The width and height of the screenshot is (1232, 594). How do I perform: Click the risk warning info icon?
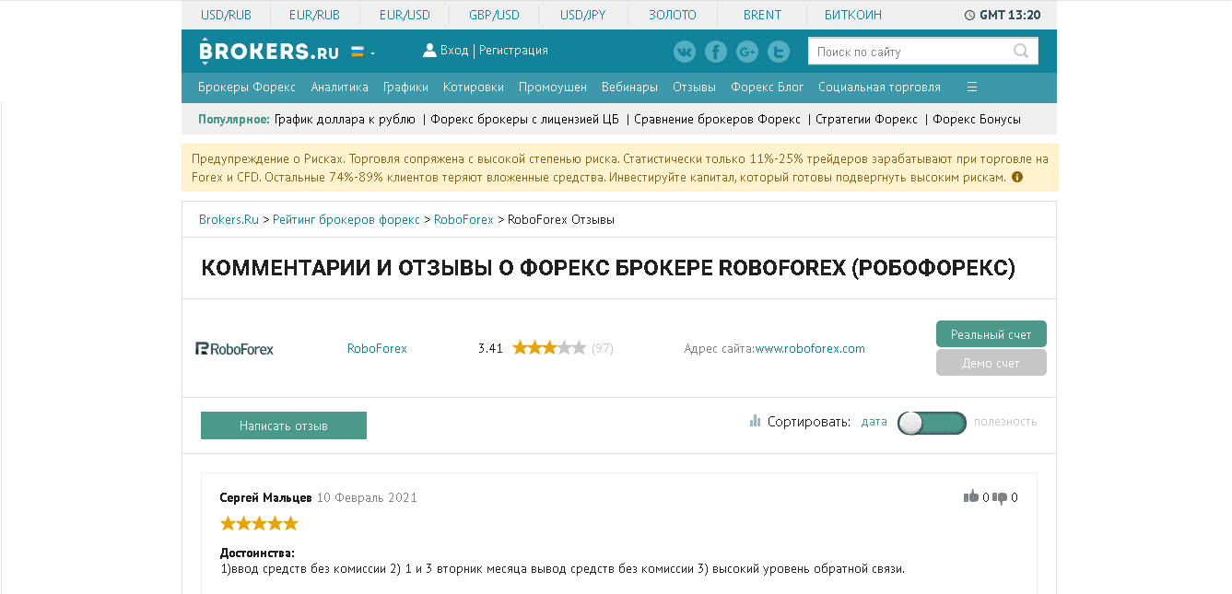tap(1017, 177)
